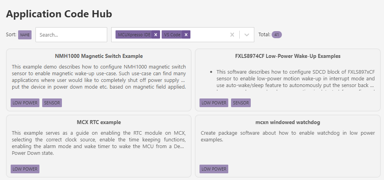Expand the tool filter dropdown arrow

pos(247,35)
